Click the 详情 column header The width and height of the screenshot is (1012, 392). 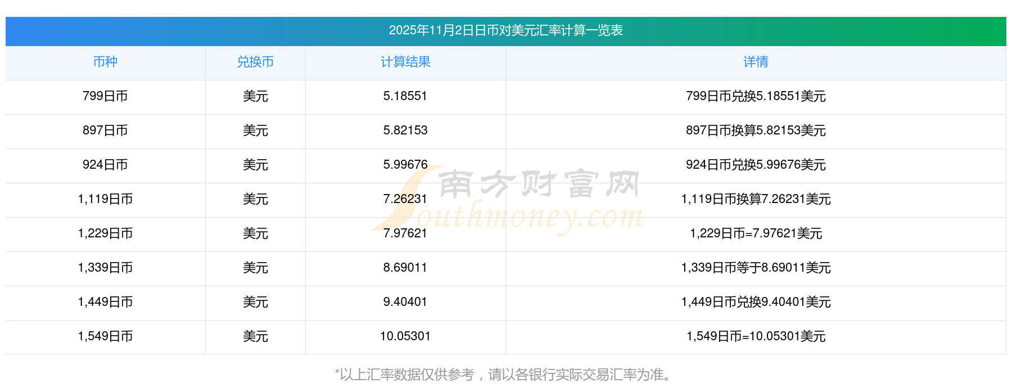(756, 62)
